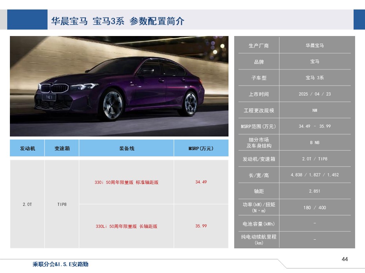Click the 纯电动续航里程(km) label
This screenshot has height=273, width=365.
click(x=259, y=240)
